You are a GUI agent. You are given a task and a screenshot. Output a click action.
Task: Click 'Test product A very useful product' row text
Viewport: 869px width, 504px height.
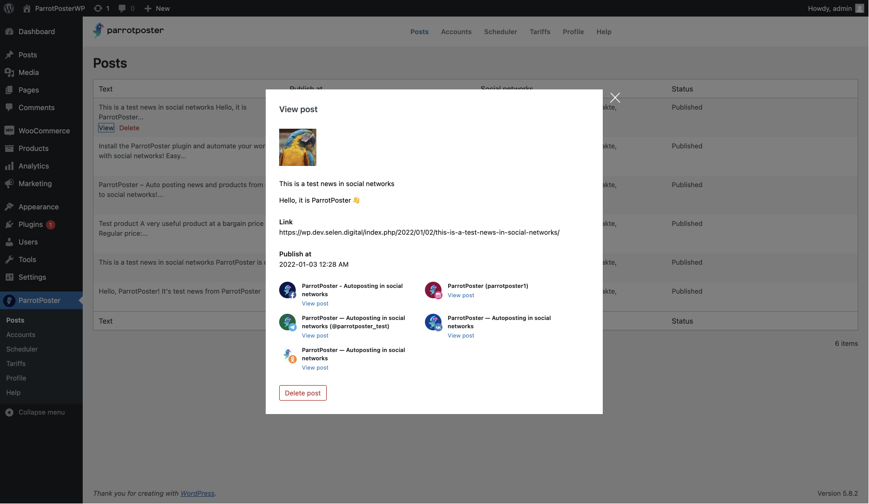(x=181, y=228)
